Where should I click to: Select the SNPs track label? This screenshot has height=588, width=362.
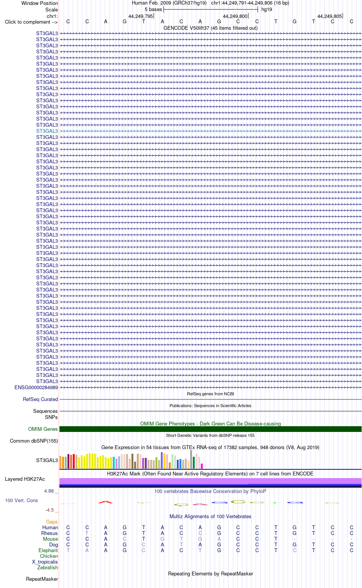51,417
